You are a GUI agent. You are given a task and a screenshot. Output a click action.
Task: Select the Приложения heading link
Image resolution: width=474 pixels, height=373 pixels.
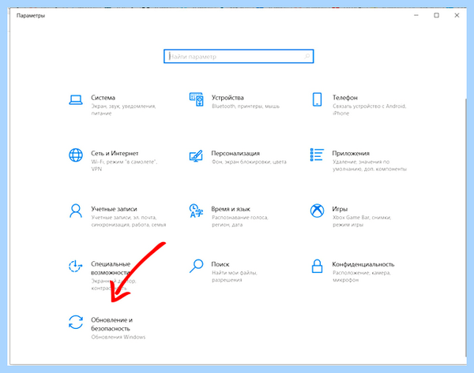(351, 153)
